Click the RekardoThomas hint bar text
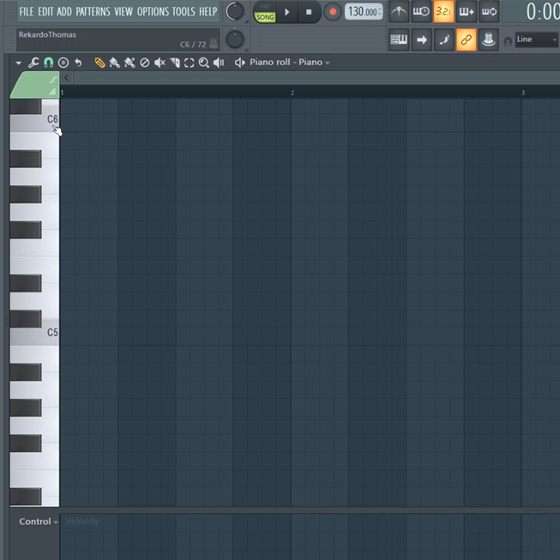Screen dimensions: 560x560 pos(47,34)
